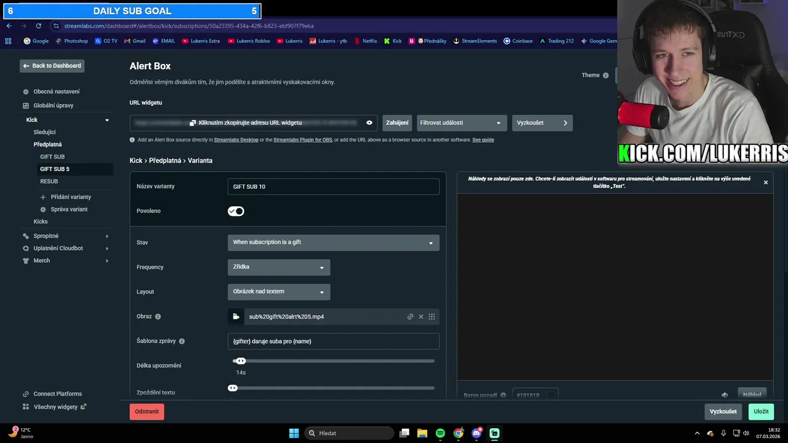Toggle the Povoleno switch
The height and width of the screenshot is (443, 788).
coord(236,211)
